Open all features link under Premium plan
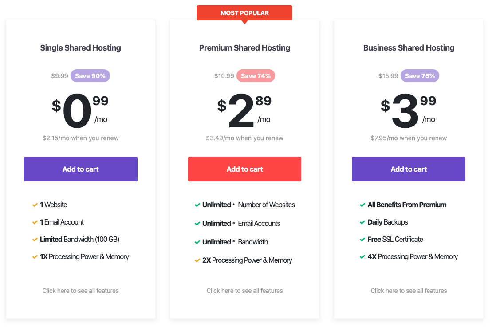Screen dimensions: 492x331 pos(244,291)
